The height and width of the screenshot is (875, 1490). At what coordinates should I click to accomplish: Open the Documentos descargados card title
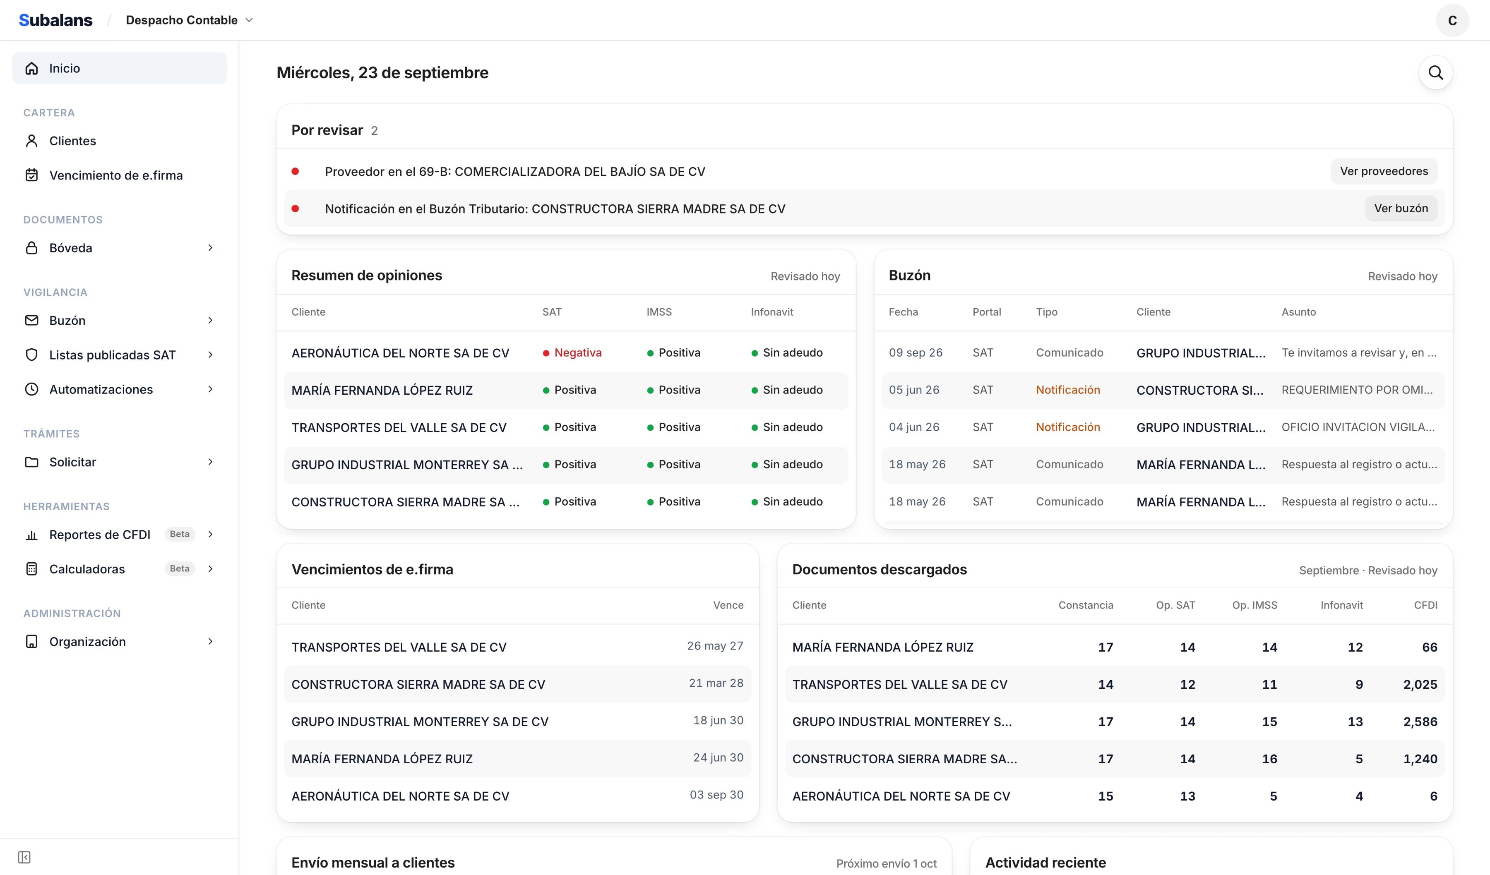(879, 569)
